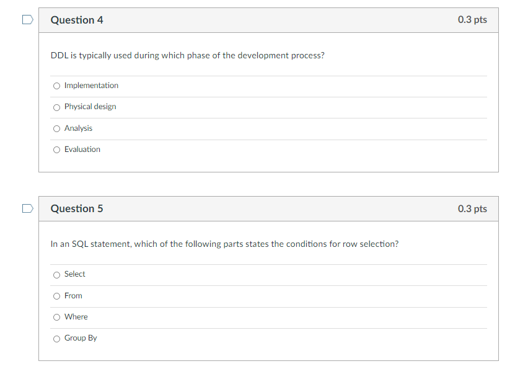Click the "Where" answer label text
This screenshot has height=379, width=515.
[76, 317]
